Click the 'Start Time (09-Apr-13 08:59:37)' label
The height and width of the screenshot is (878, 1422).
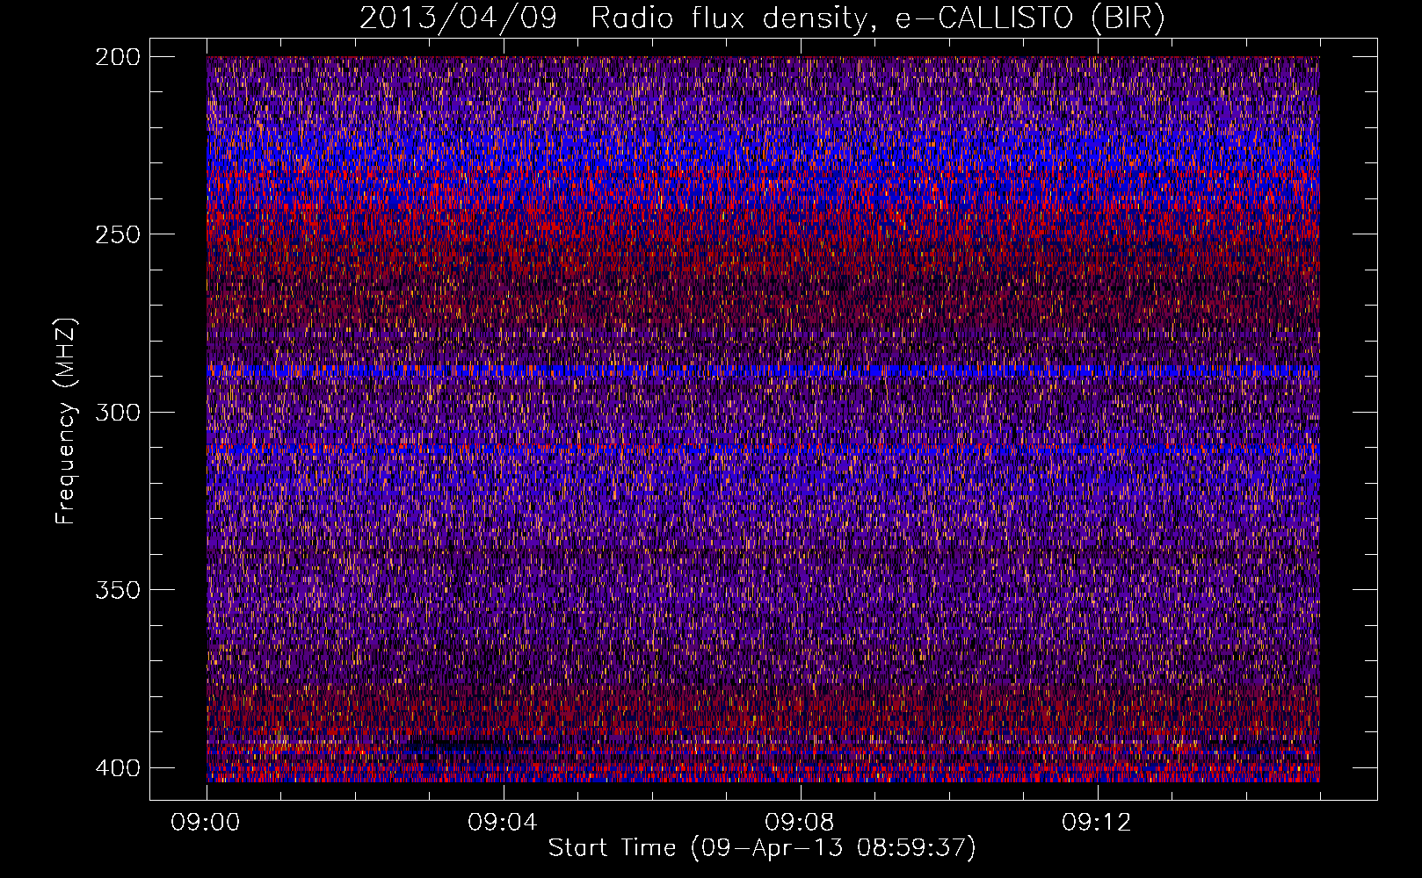point(762,848)
